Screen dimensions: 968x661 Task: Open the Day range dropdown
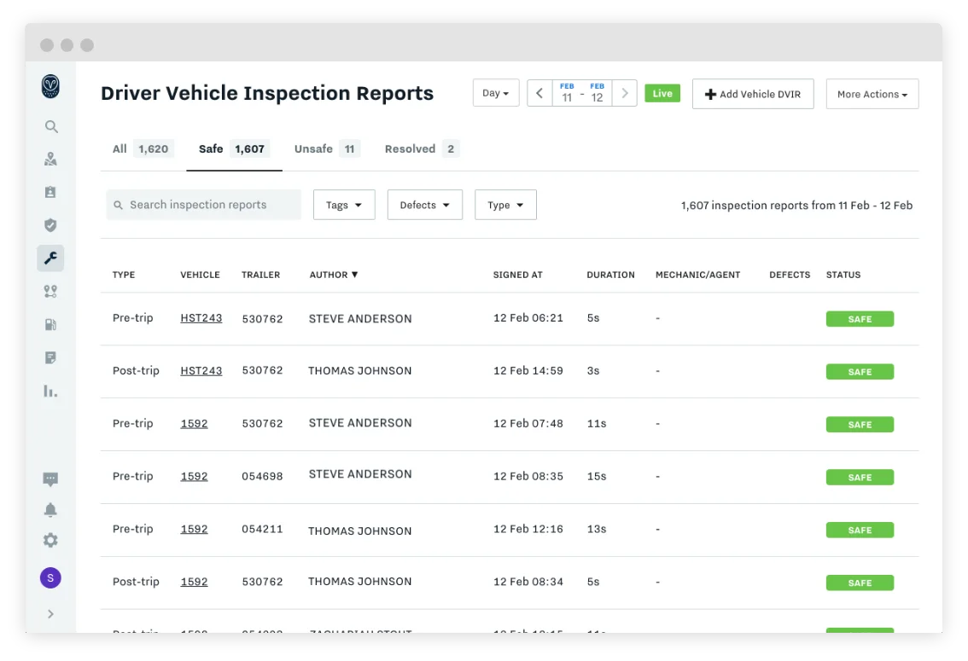pyautogui.click(x=496, y=93)
